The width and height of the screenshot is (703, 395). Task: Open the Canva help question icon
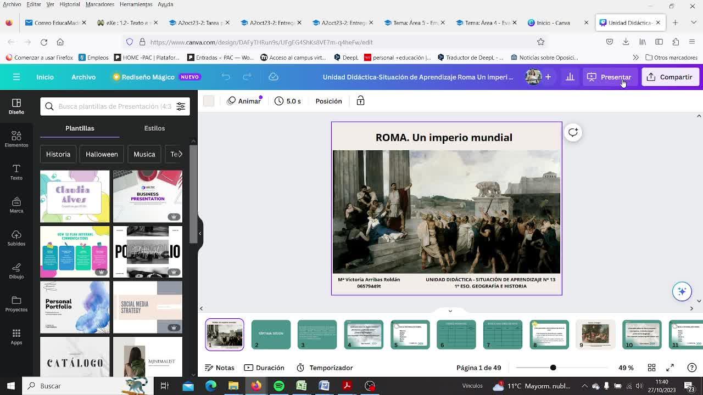click(x=692, y=368)
